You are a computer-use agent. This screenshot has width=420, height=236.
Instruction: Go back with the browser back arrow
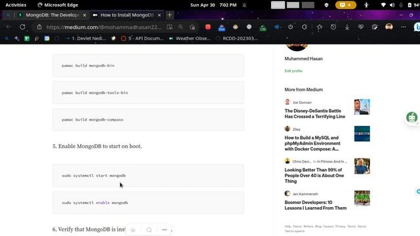9,27
